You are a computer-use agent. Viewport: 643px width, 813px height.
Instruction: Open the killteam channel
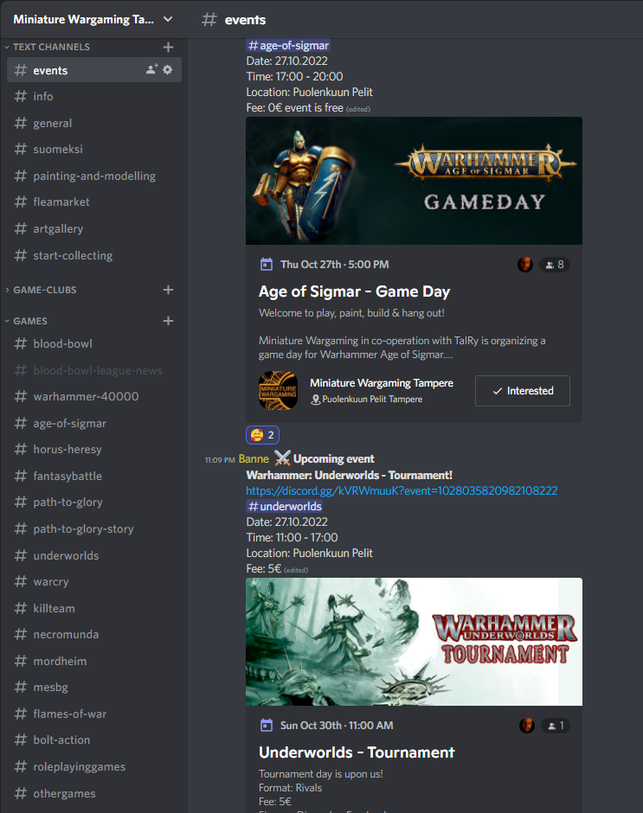(x=94, y=609)
